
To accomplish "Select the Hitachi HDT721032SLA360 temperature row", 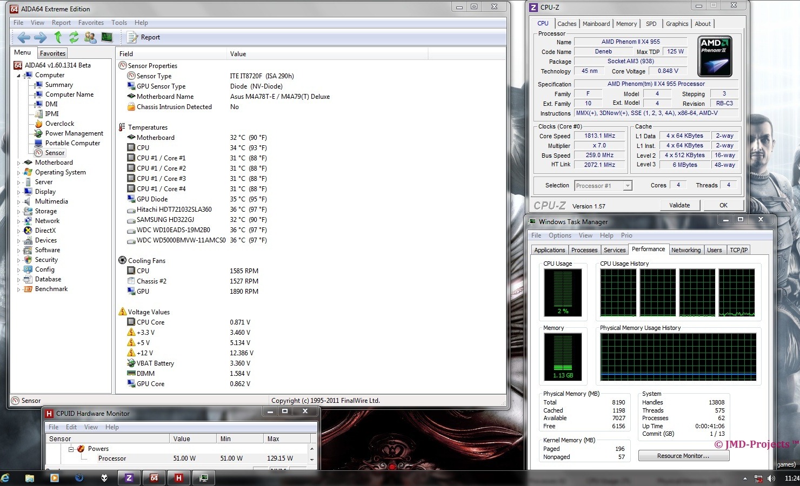I will click(x=197, y=210).
